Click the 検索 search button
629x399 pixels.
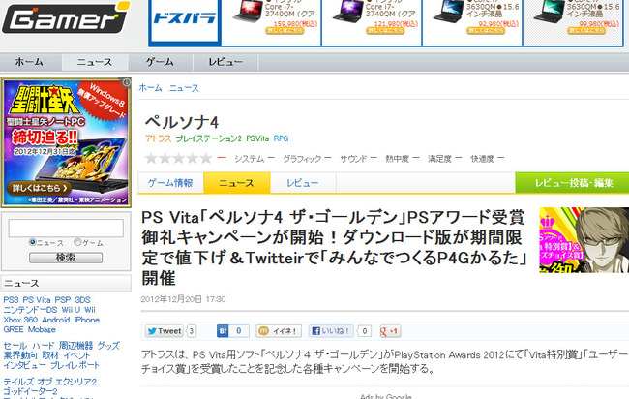pyautogui.click(x=66, y=258)
